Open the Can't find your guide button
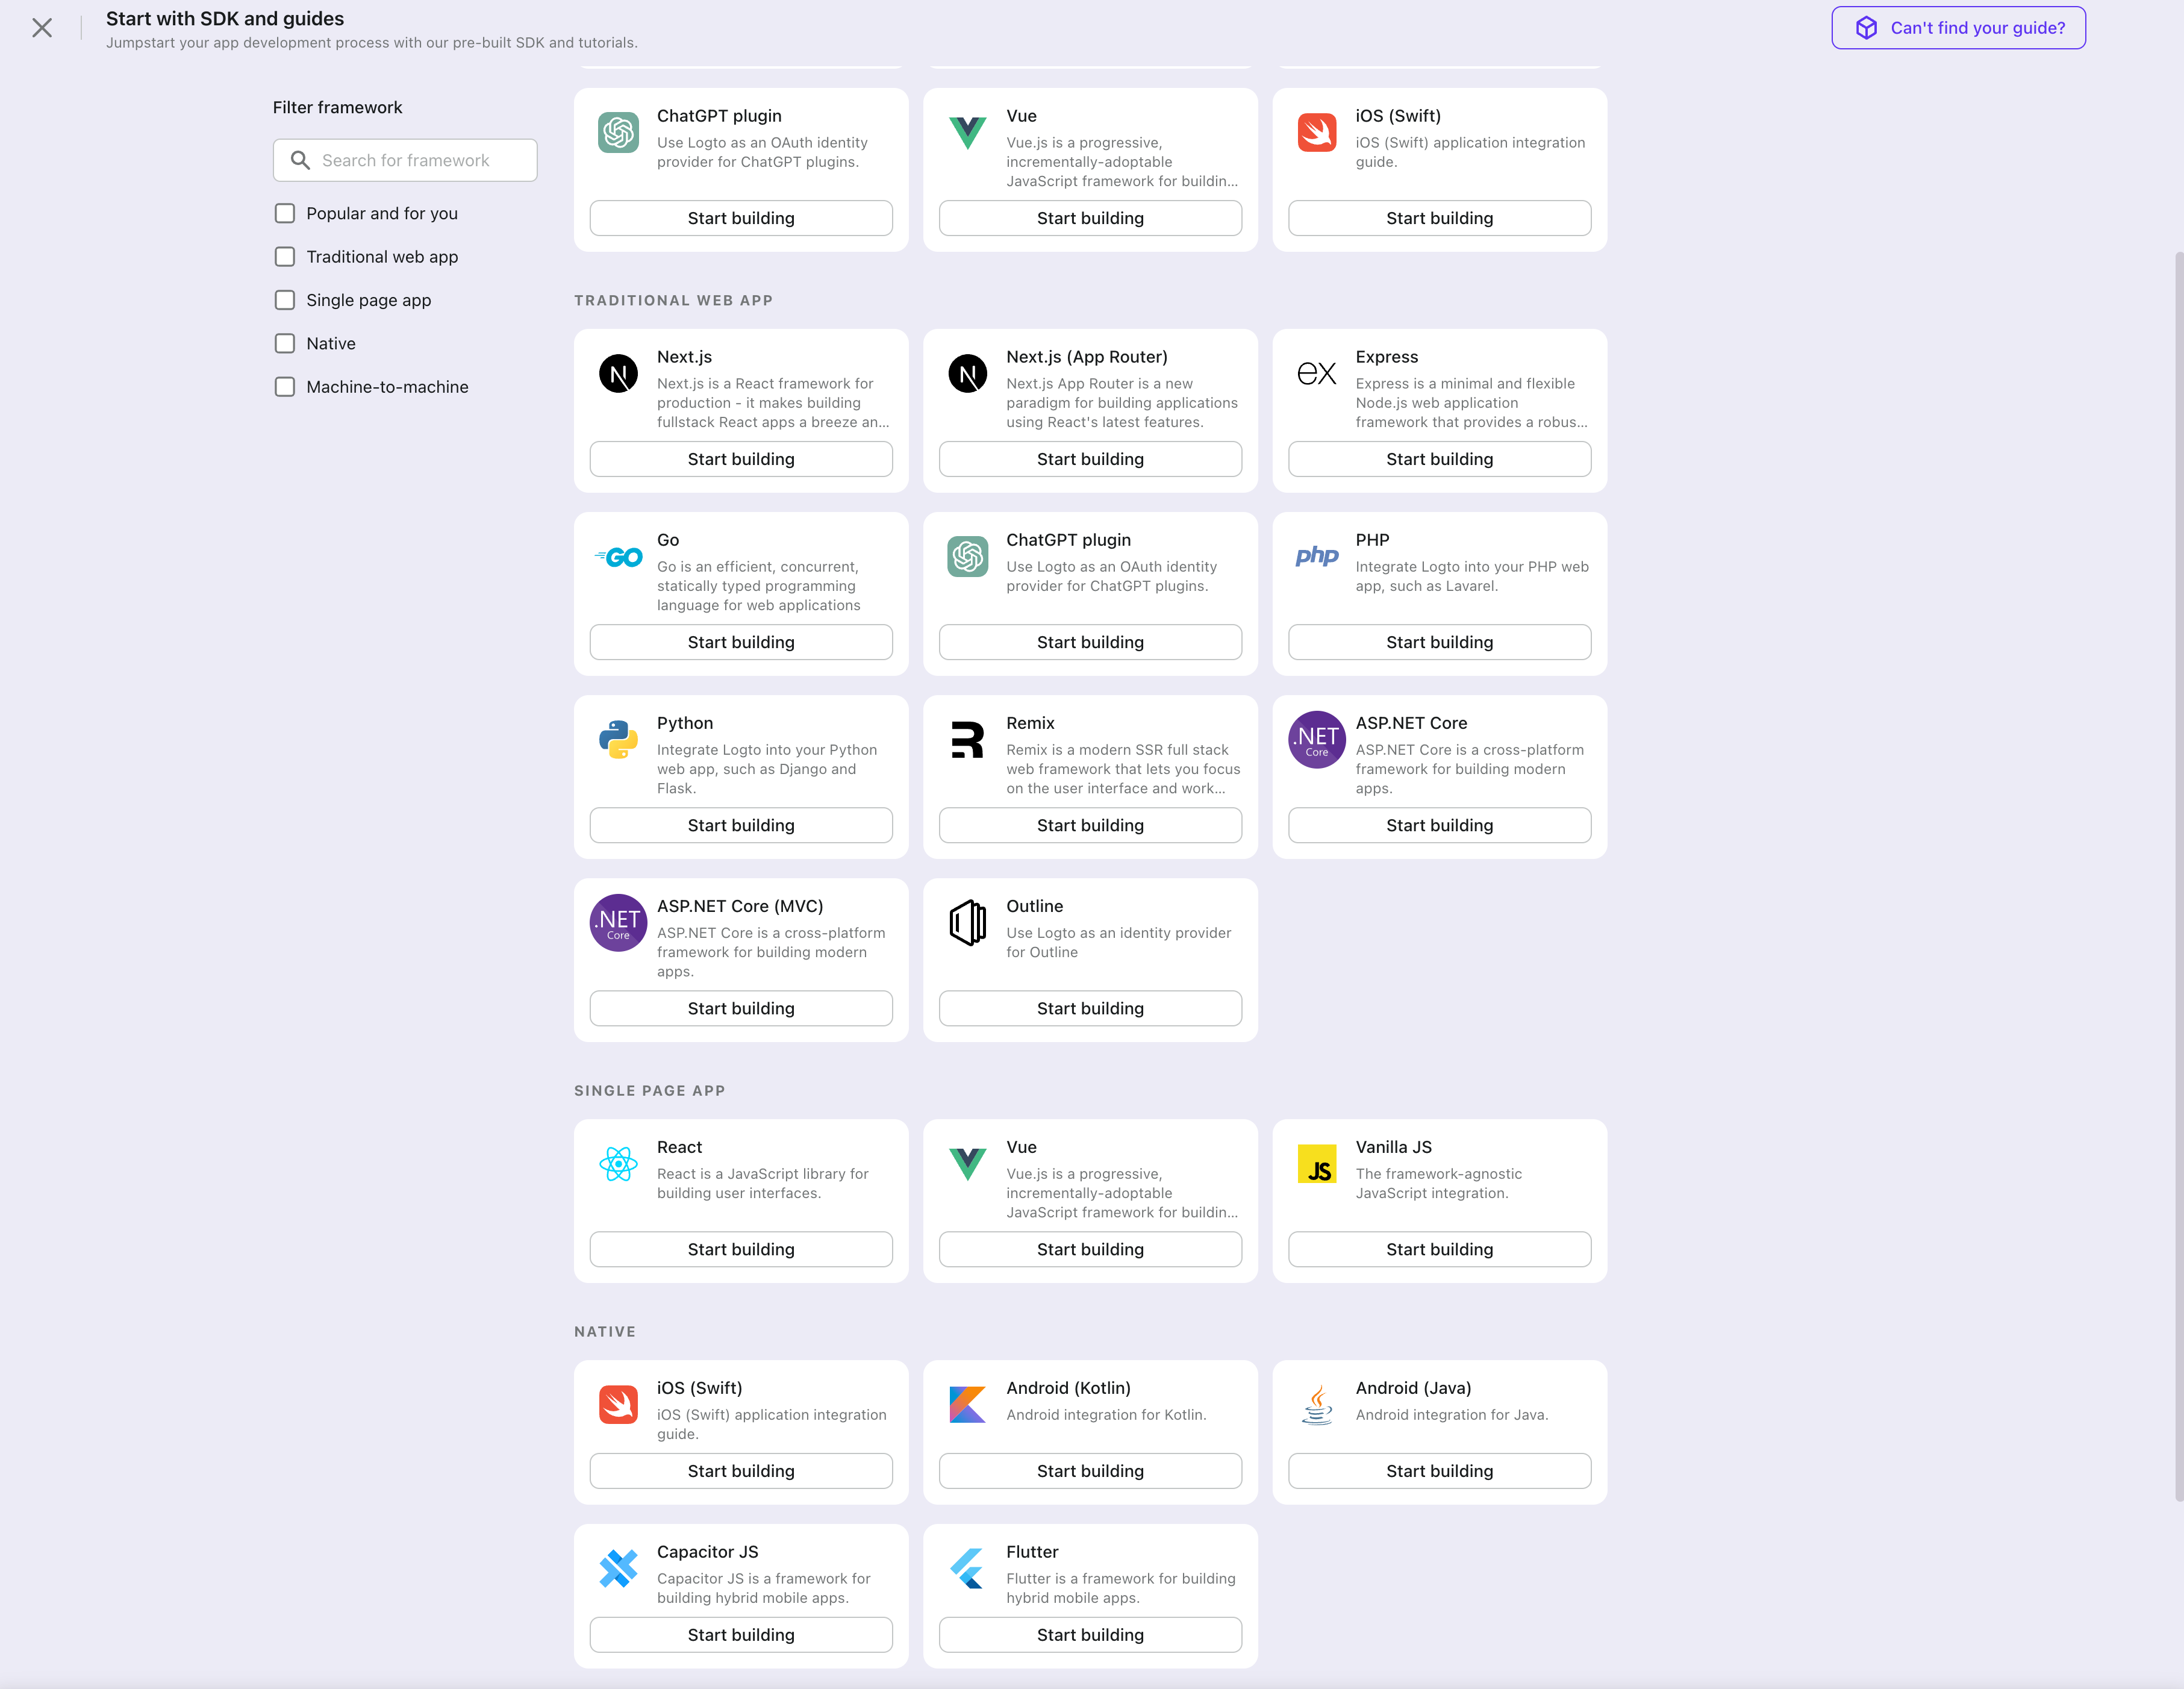 1958,28
